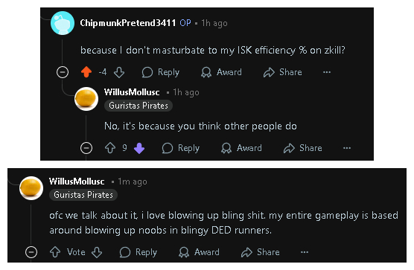Reply to ChipmunkPretend3411's zkill comment

point(161,72)
